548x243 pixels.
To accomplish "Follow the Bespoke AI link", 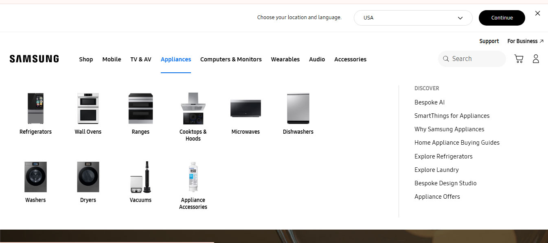I will [429, 102].
